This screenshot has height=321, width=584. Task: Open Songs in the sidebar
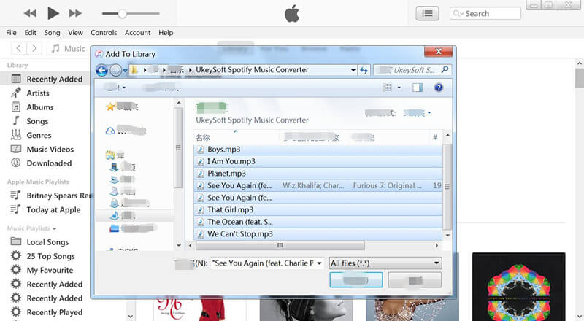(x=37, y=121)
